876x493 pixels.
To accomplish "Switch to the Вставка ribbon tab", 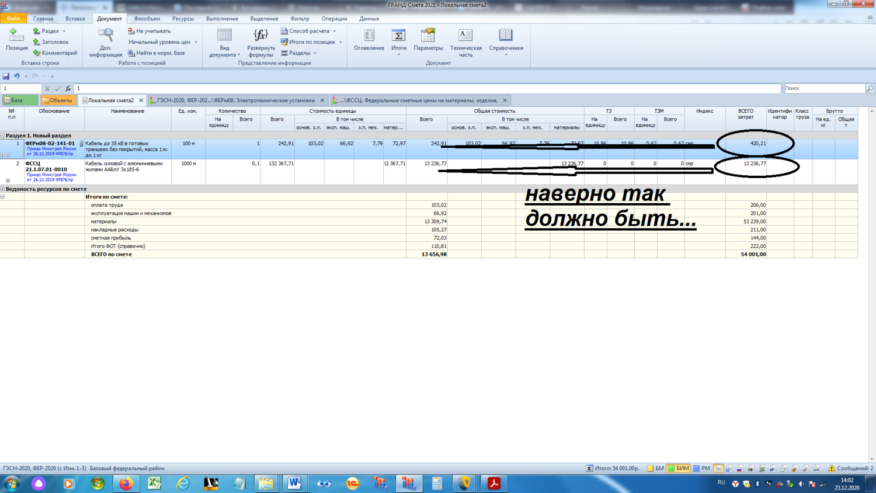I will click(x=75, y=19).
